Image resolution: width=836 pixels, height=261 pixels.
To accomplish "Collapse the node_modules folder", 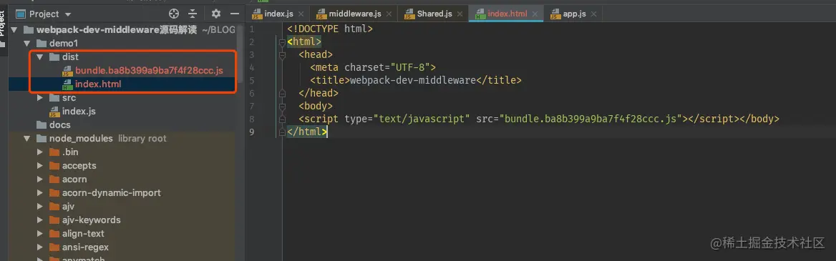I will click(27, 139).
